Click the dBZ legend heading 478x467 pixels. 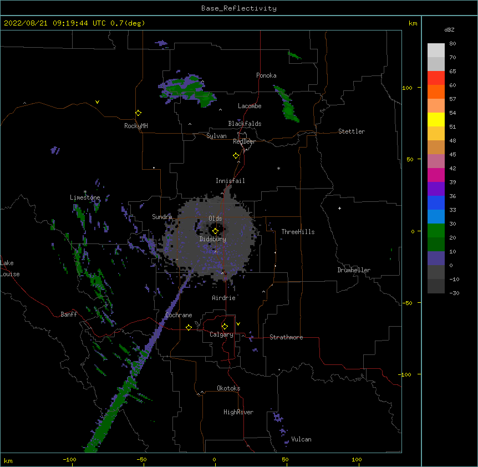tap(449, 30)
